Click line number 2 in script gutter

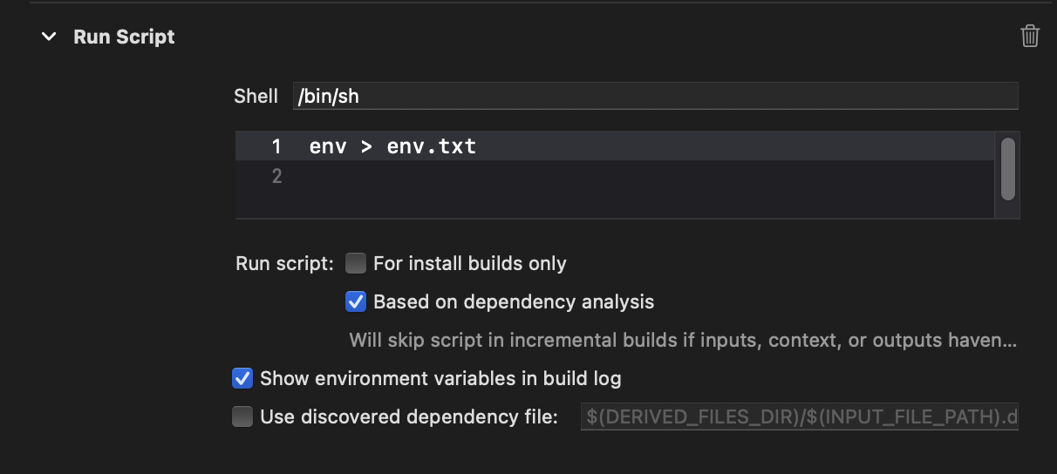click(x=276, y=176)
